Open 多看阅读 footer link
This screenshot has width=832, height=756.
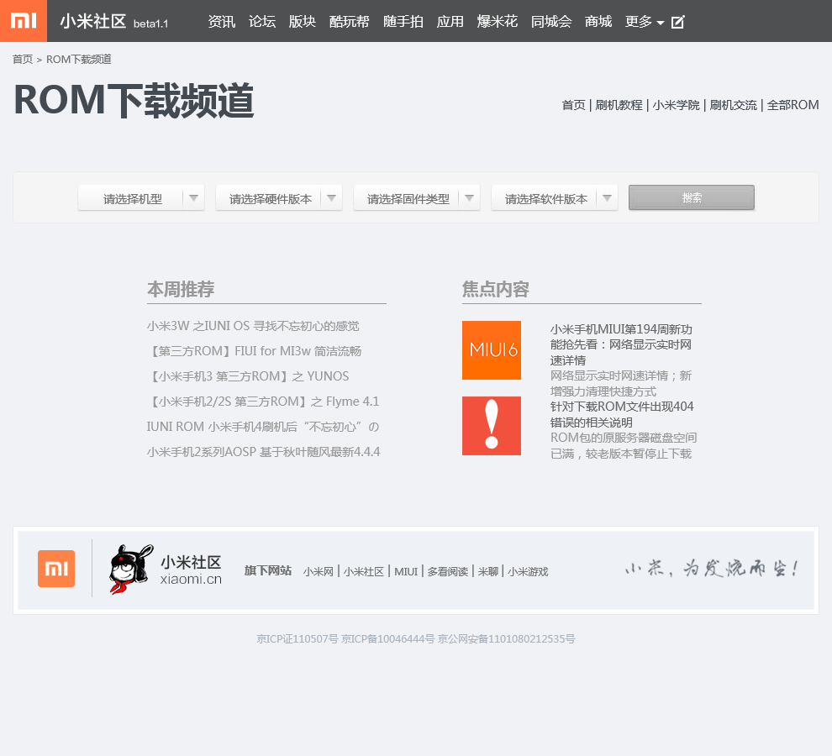(448, 572)
